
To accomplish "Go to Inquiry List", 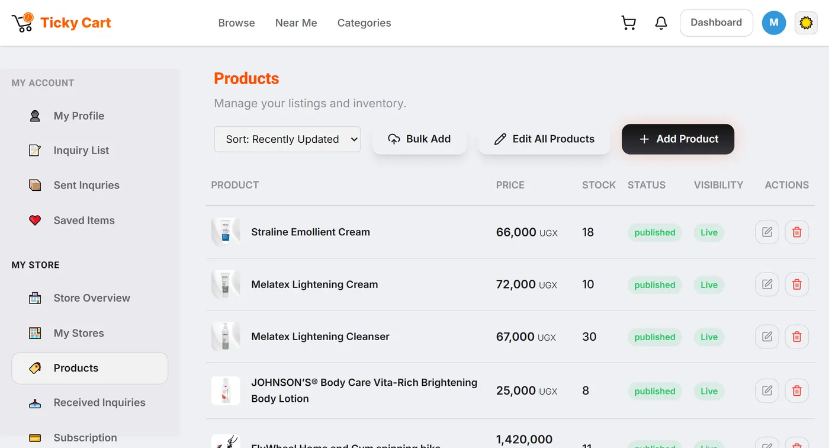I will (90, 151).
